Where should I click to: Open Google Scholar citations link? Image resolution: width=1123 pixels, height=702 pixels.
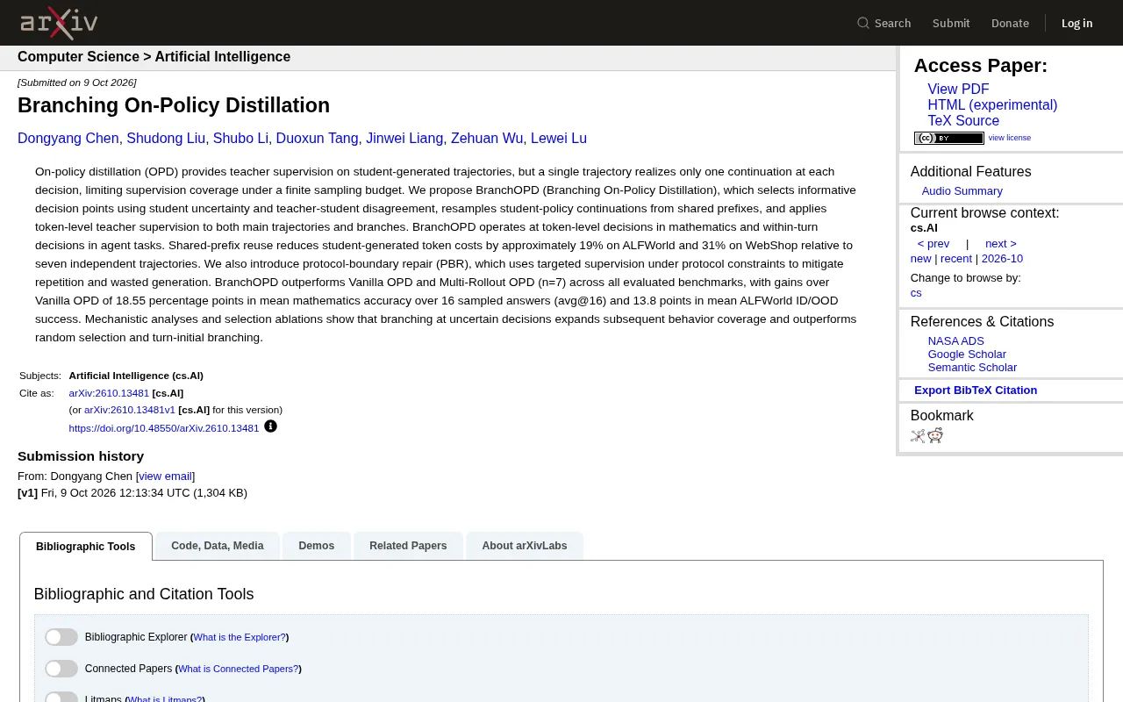coord(967,355)
